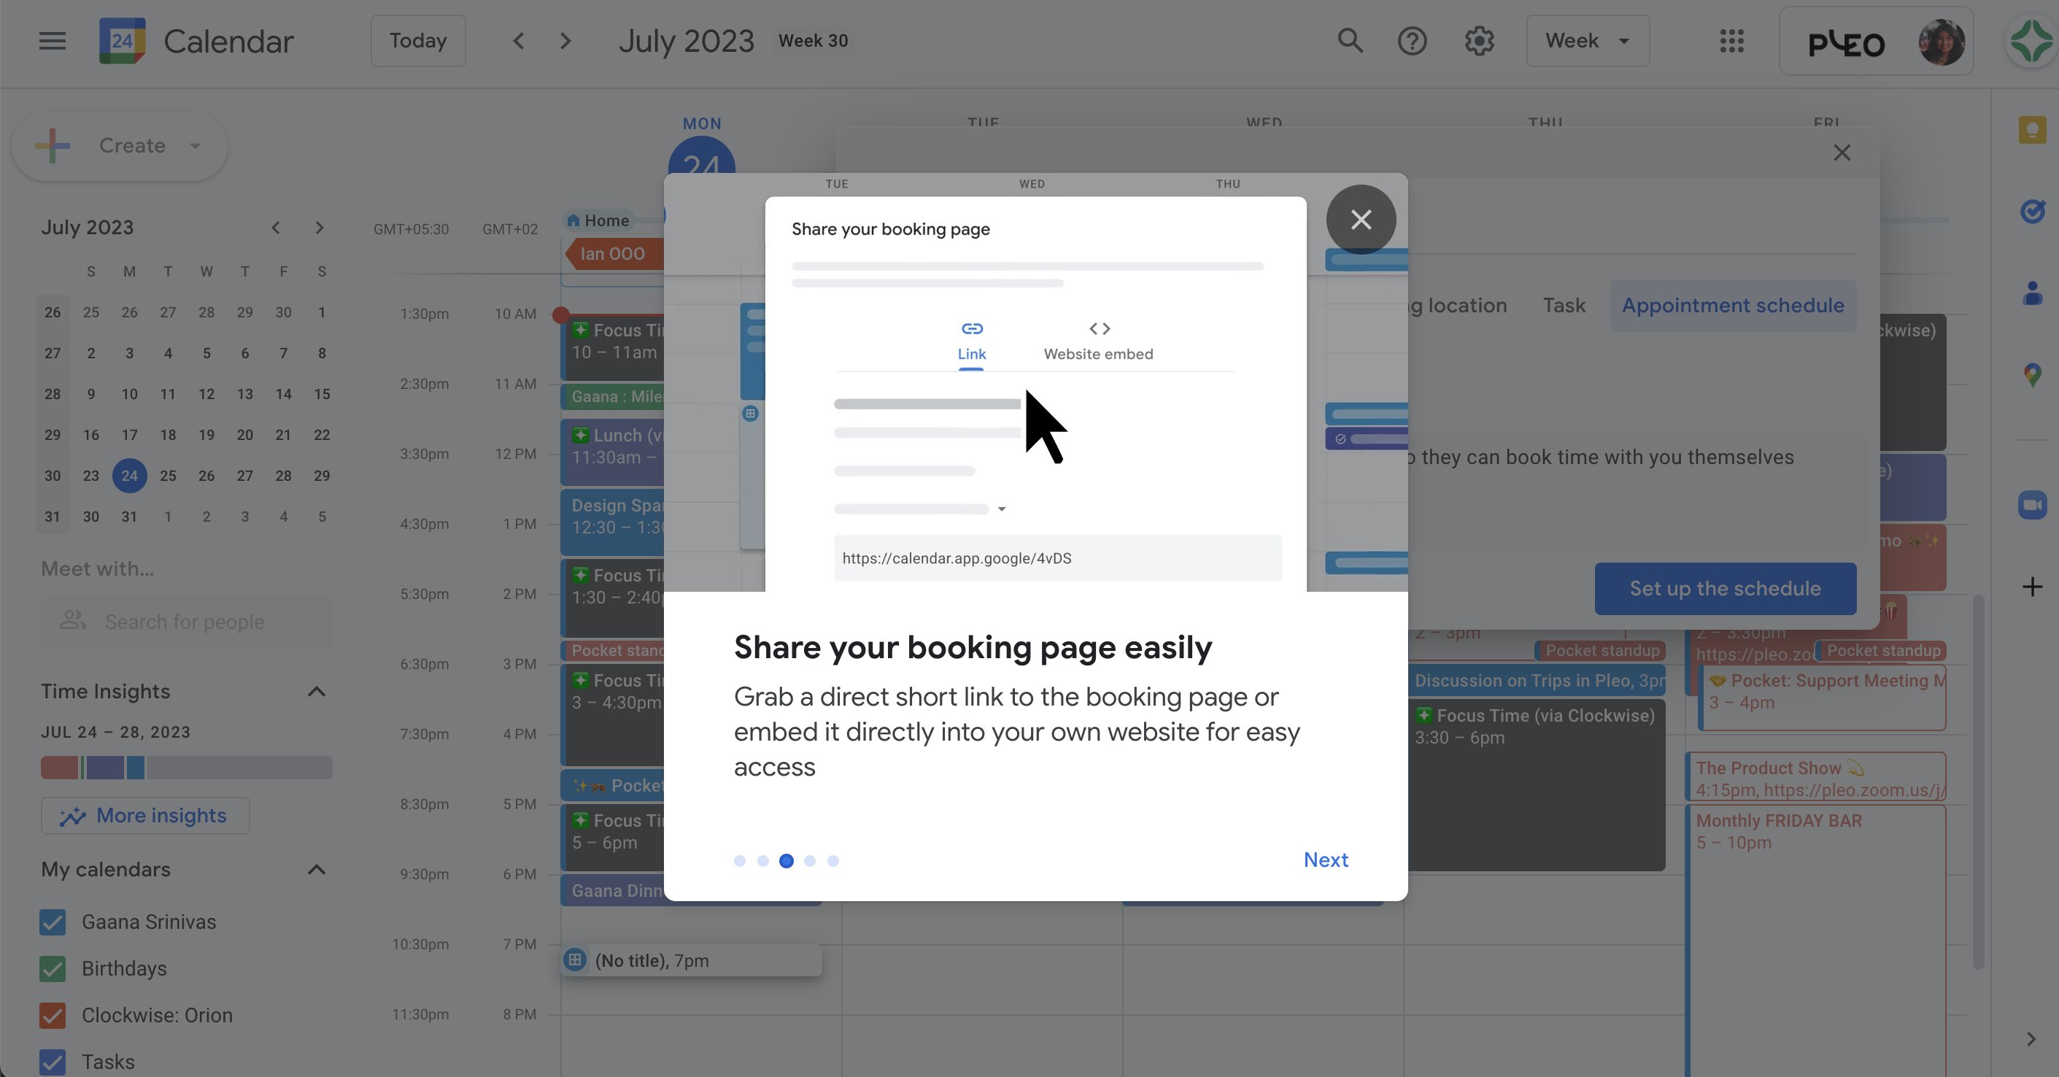Open the account profile picture

pyautogui.click(x=1942, y=42)
